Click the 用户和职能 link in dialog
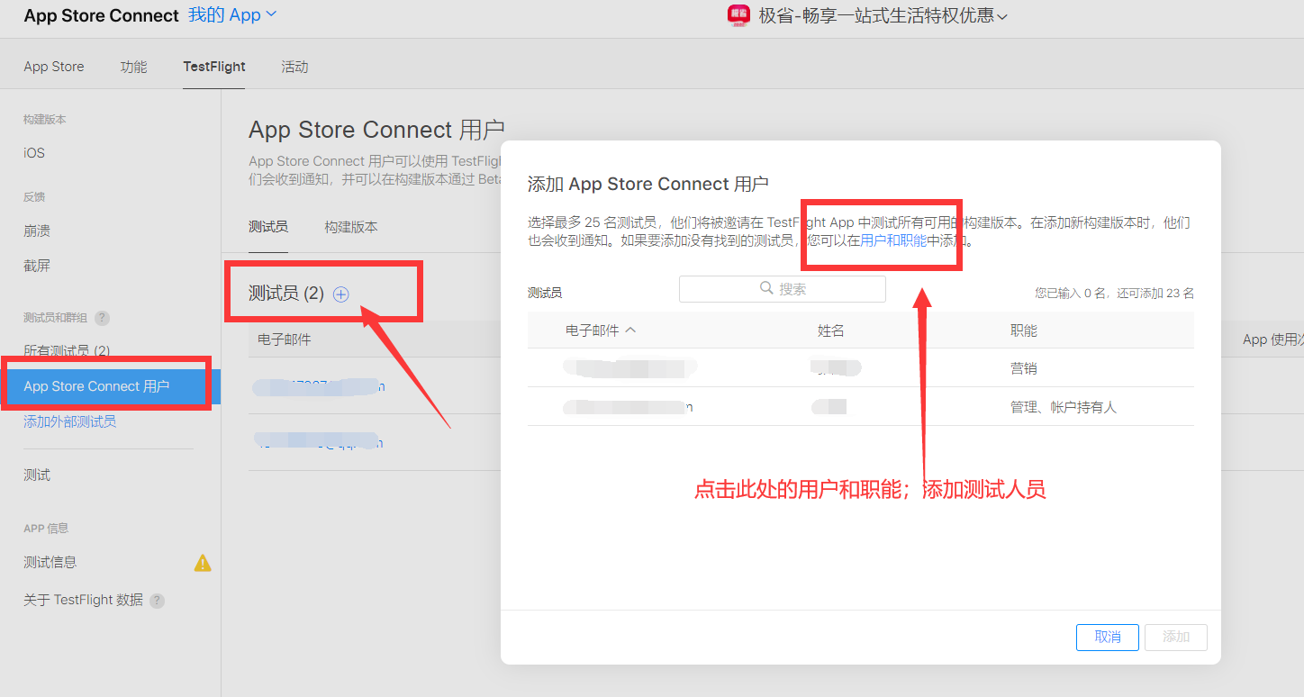Screen dimensions: 1304x697 coord(893,241)
